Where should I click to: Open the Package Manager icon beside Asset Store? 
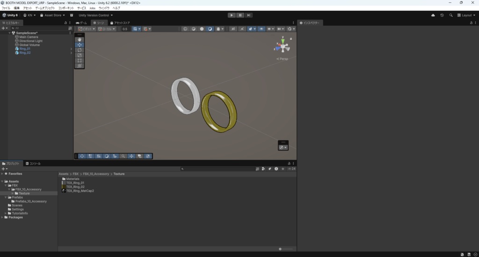tap(72, 15)
